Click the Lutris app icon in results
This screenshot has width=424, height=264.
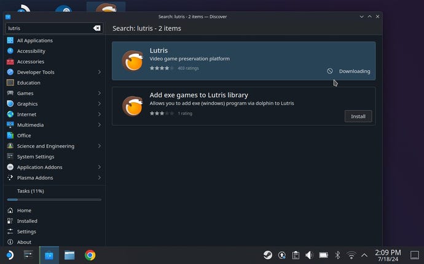point(133,60)
